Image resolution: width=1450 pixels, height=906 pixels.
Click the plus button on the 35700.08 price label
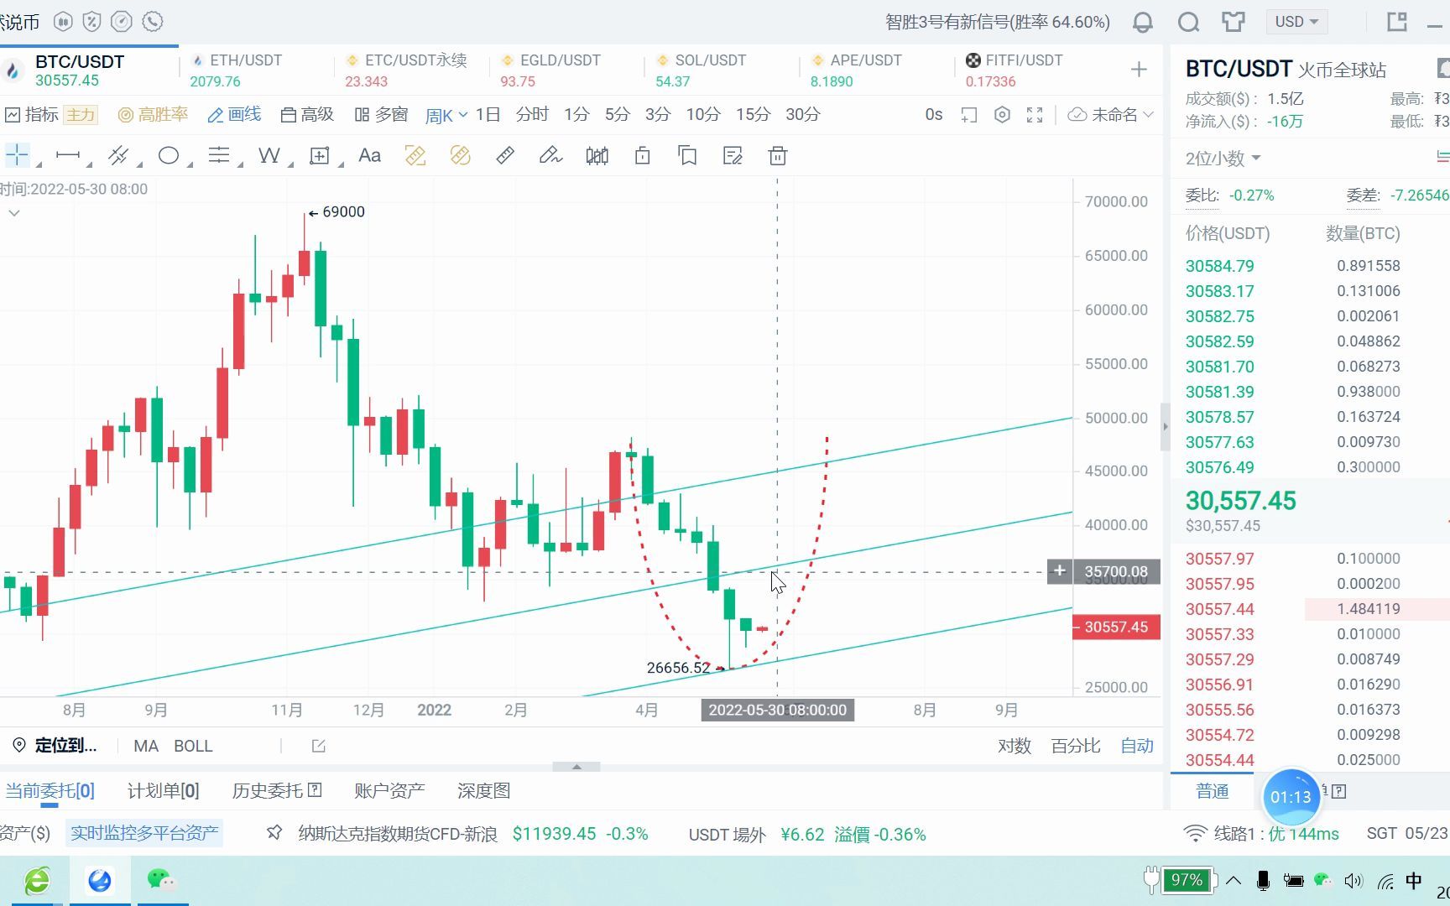[1060, 571]
